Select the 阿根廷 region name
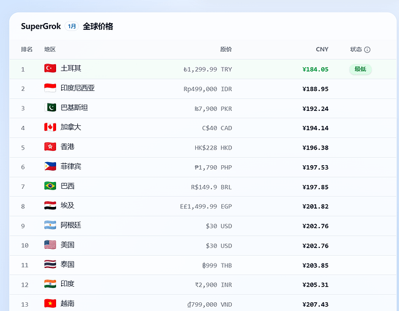This screenshot has height=311, width=399. pos(70,225)
